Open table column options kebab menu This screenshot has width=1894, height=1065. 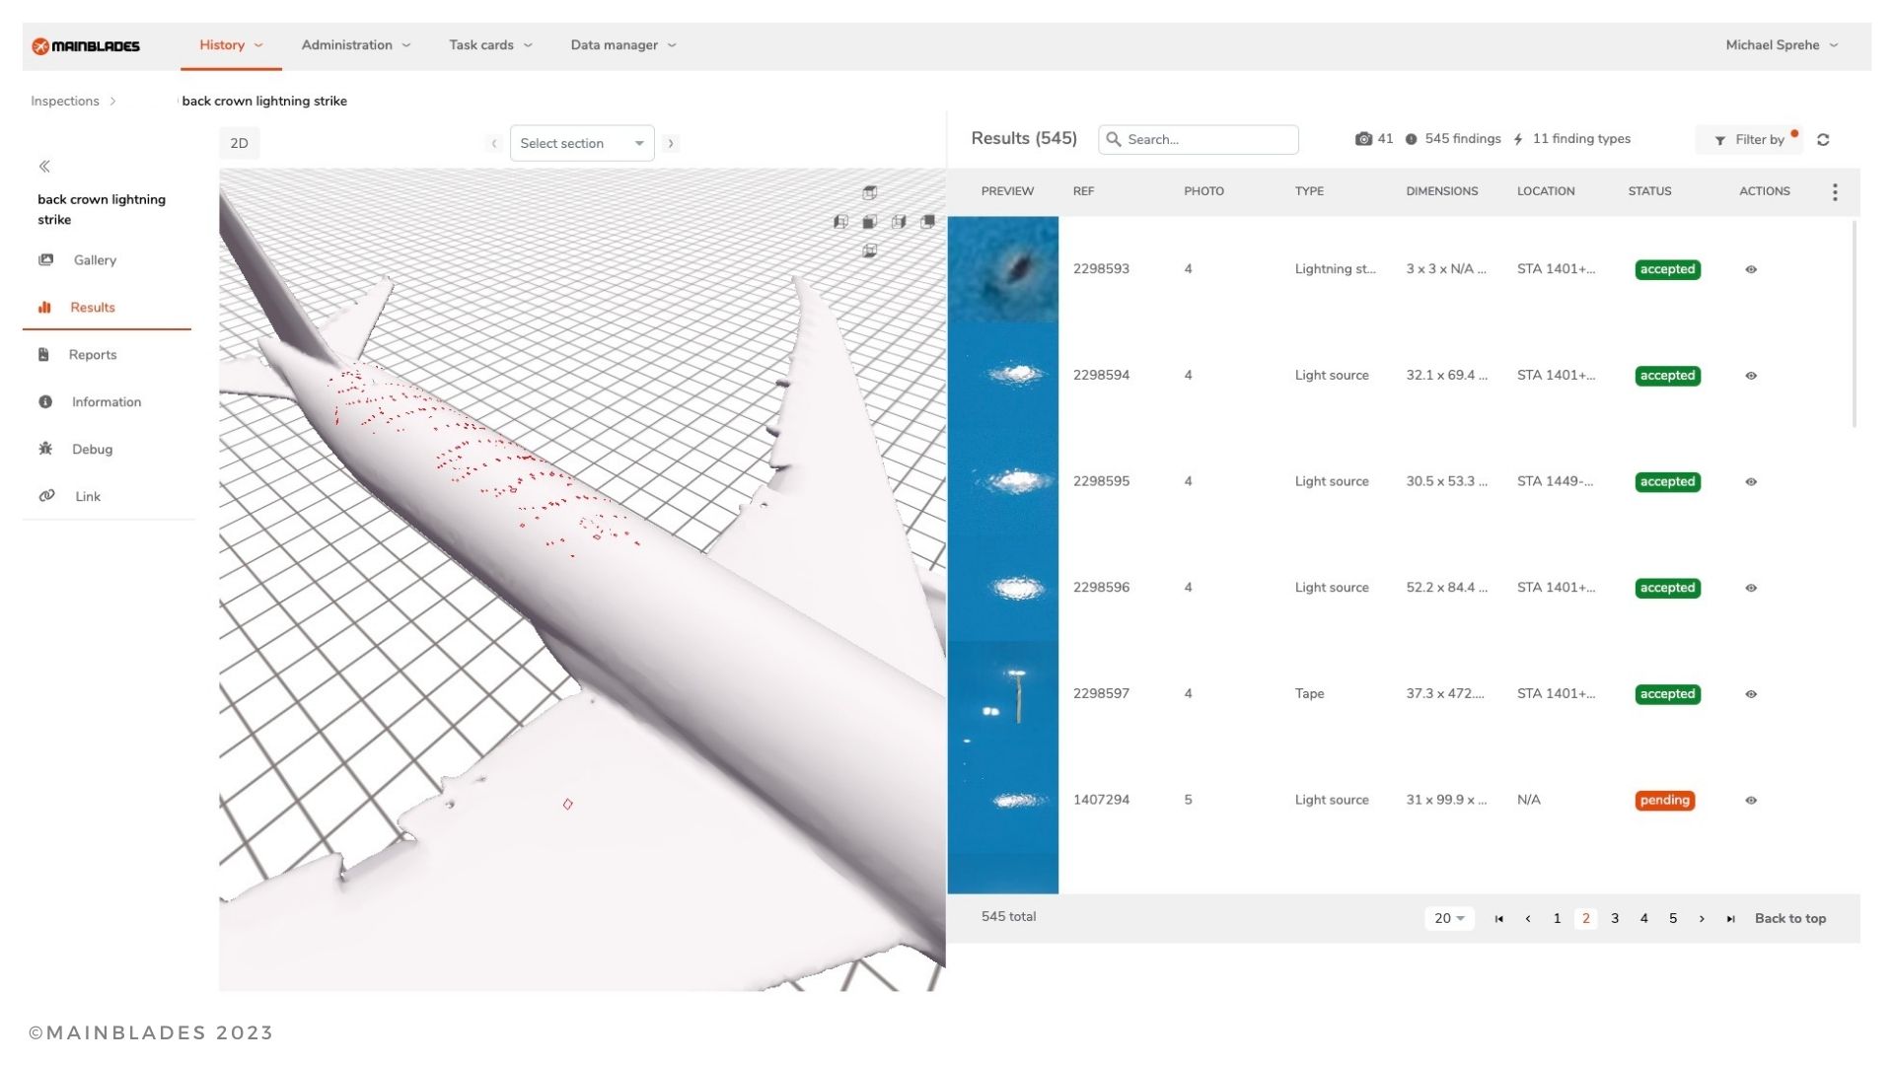[x=1835, y=192]
